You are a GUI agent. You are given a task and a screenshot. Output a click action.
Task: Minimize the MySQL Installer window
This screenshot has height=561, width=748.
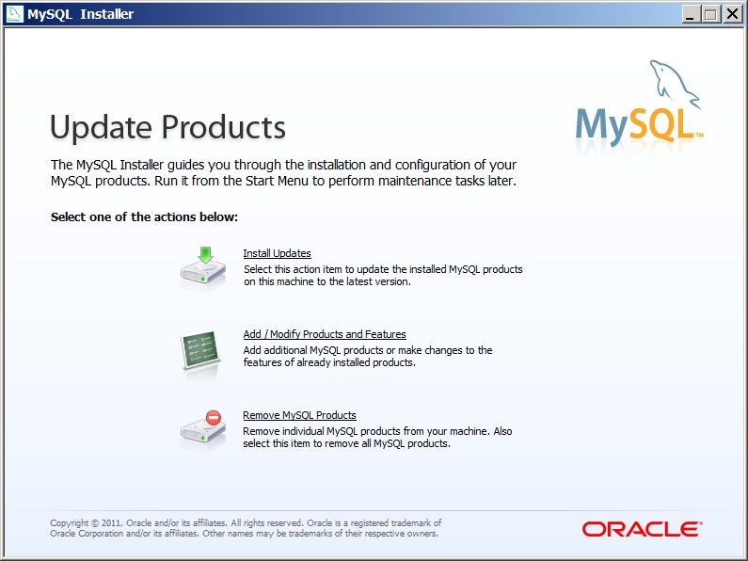(x=690, y=14)
